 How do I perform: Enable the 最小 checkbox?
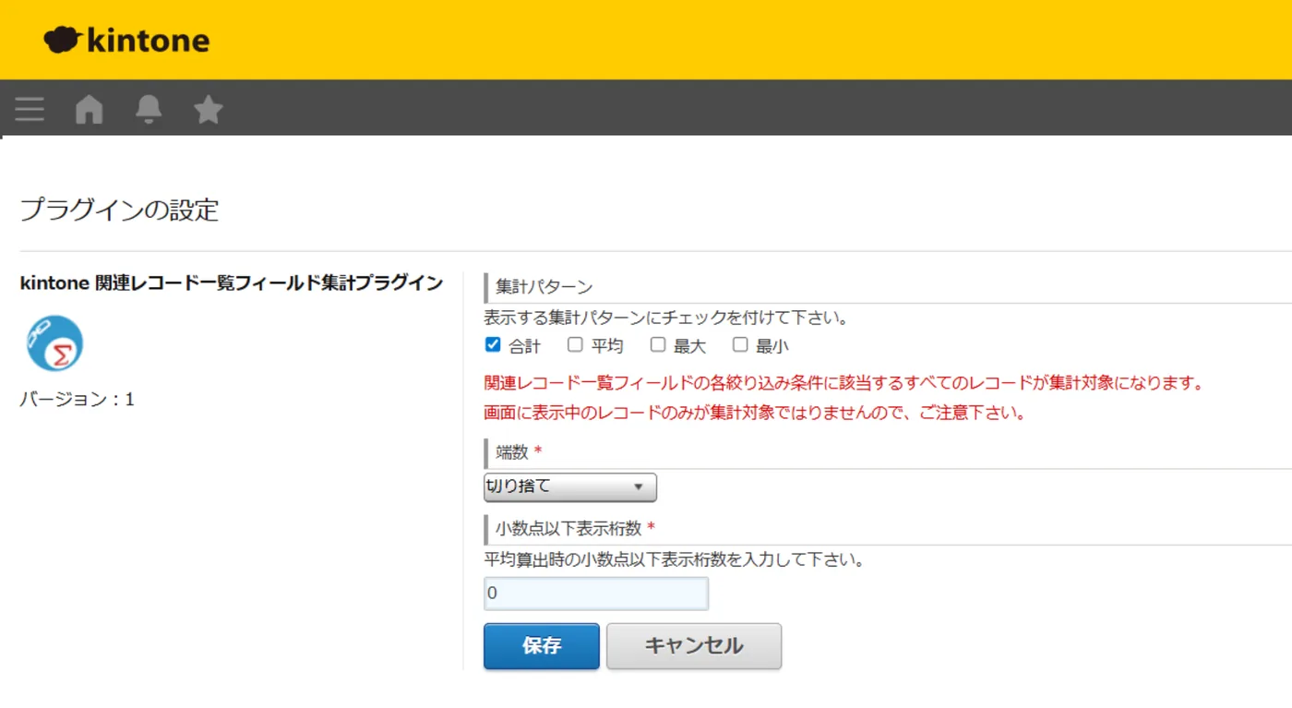click(x=740, y=345)
